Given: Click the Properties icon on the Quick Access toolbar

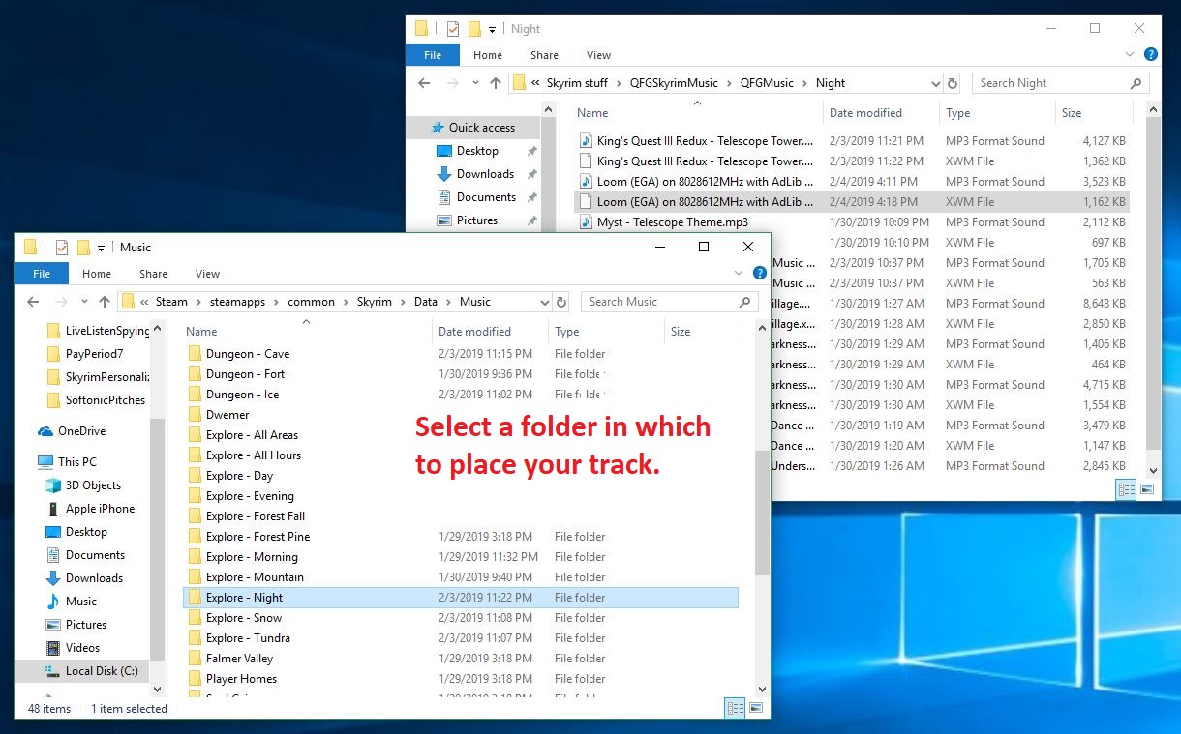Looking at the screenshot, I should [62, 248].
